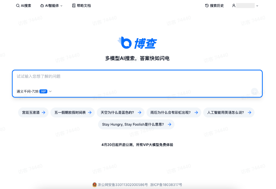This screenshot has width=276, height=189.
Task: Select the Stay Hungry, Stay Foolish suggestion
Action: click(136, 124)
